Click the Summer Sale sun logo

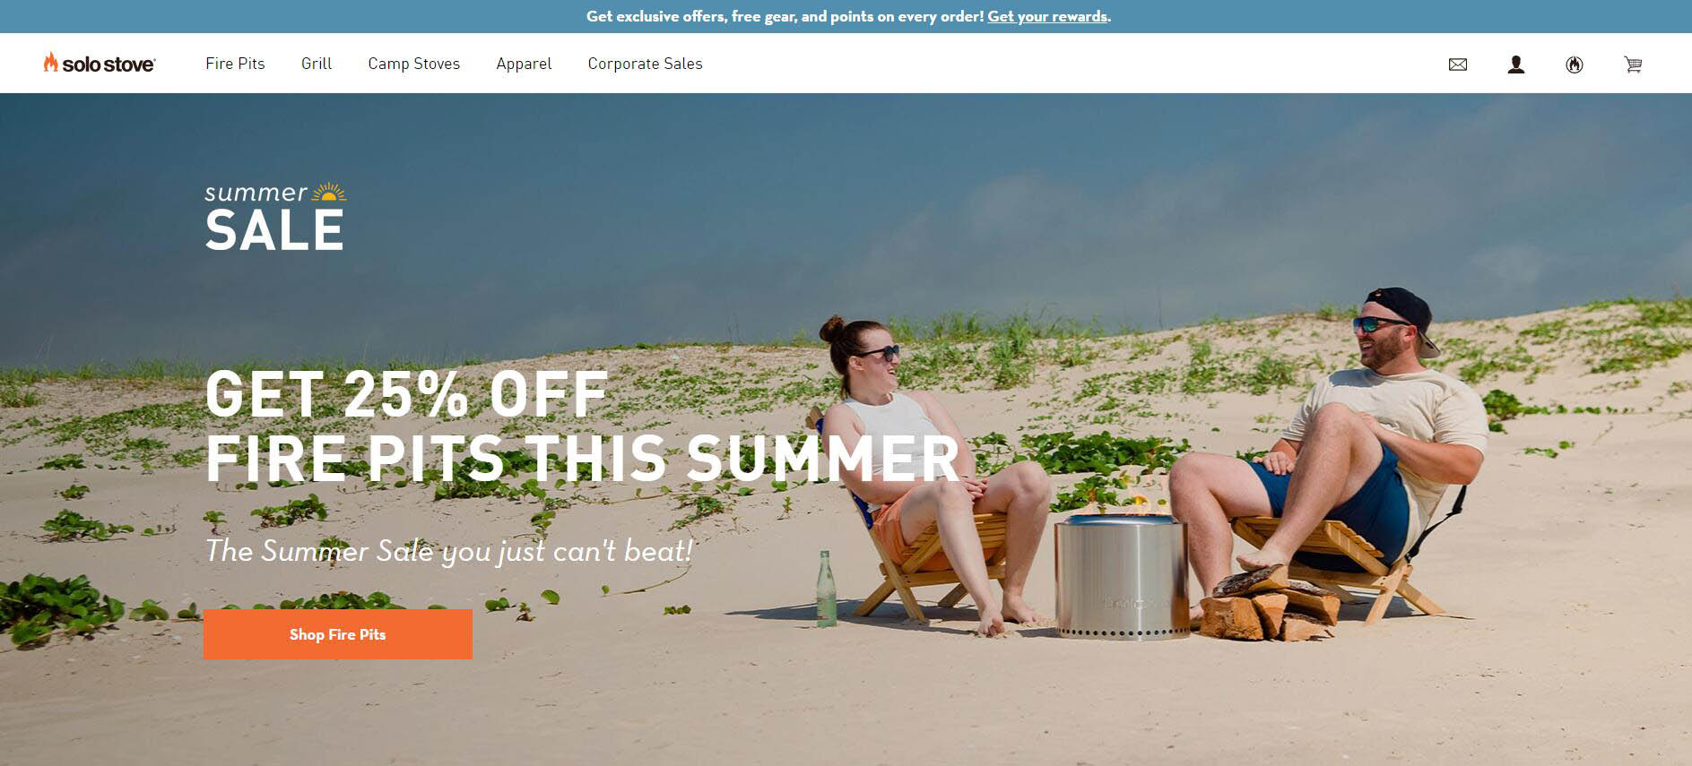pyautogui.click(x=274, y=216)
